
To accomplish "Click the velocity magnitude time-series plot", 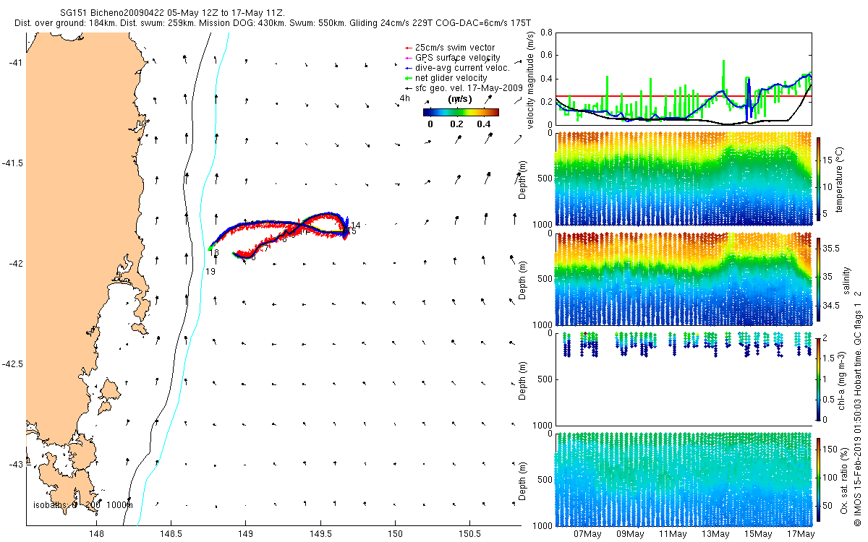I will [x=684, y=78].
